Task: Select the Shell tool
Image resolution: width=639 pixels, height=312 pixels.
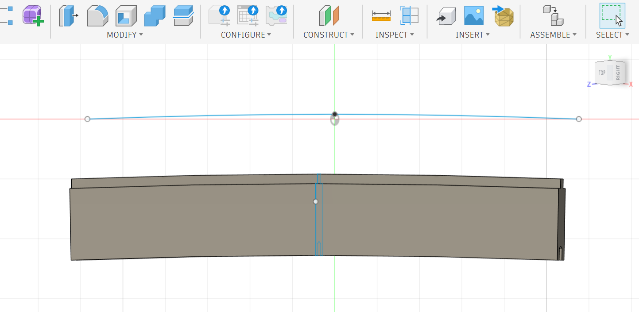Action: click(126, 15)
